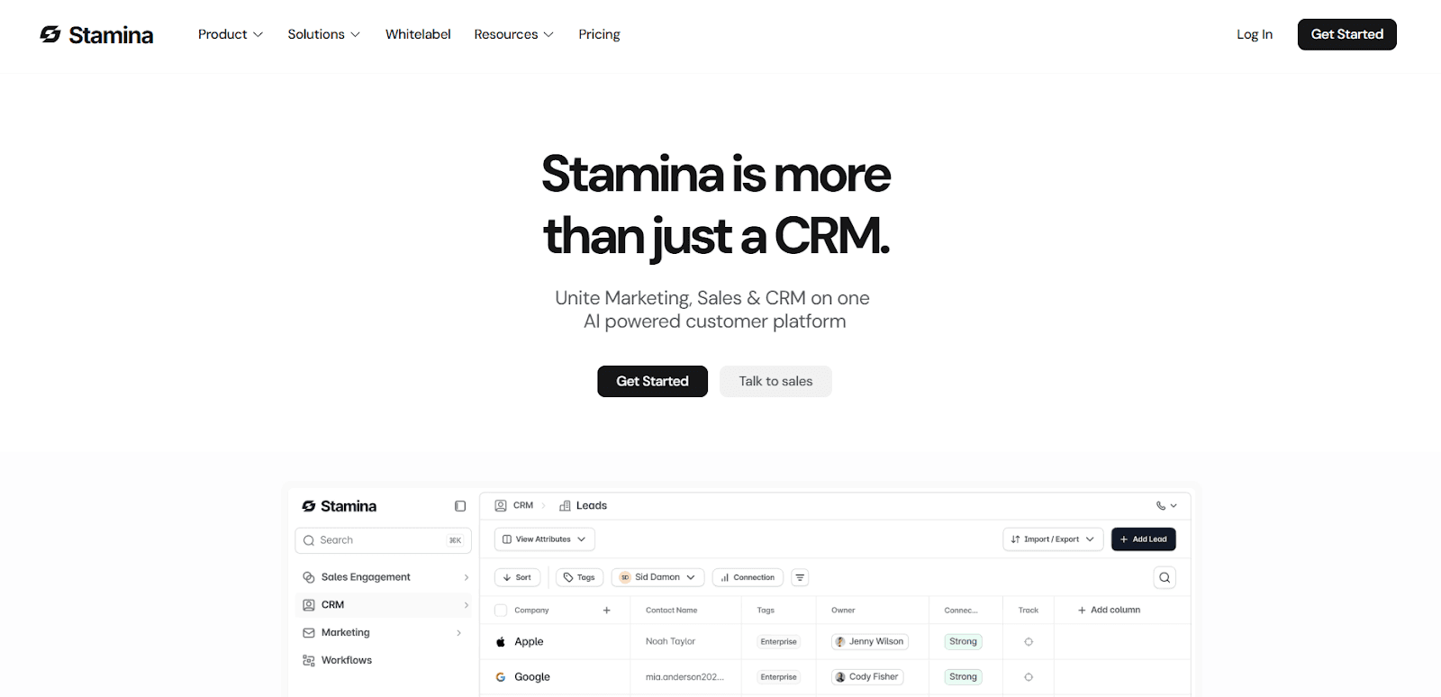The image size is (1441, 697).
Task: Click the Tags filter button
Action: (x=579, y=577)
